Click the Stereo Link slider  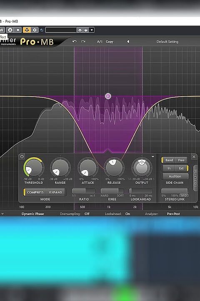[x=175, y=191]
